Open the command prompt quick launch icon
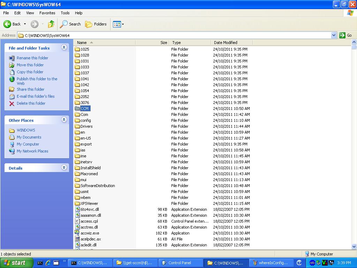The width and height of the screenshot is (357, 268). [40, 263]
